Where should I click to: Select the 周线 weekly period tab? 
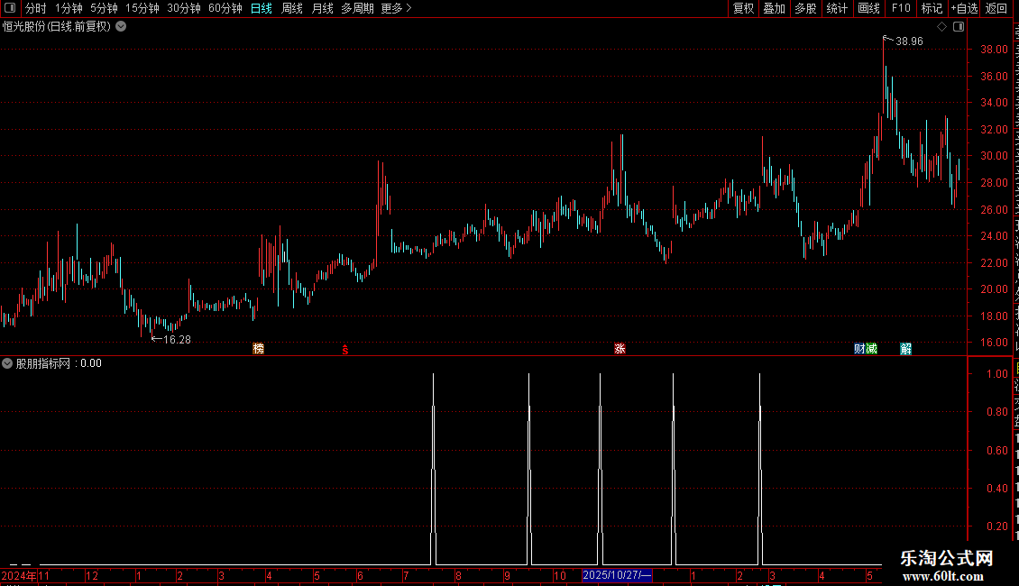(x=292, y=8)
